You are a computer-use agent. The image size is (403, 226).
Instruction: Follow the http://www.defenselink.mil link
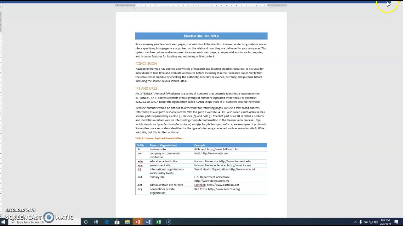(x=212, y=181)
